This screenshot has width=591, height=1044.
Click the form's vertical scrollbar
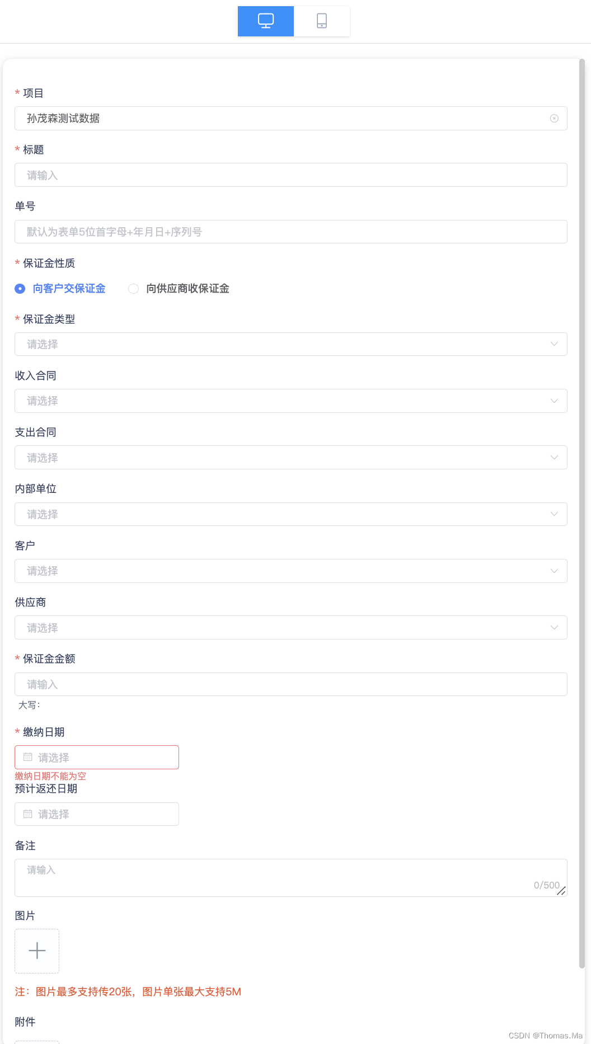pos(582,513)
